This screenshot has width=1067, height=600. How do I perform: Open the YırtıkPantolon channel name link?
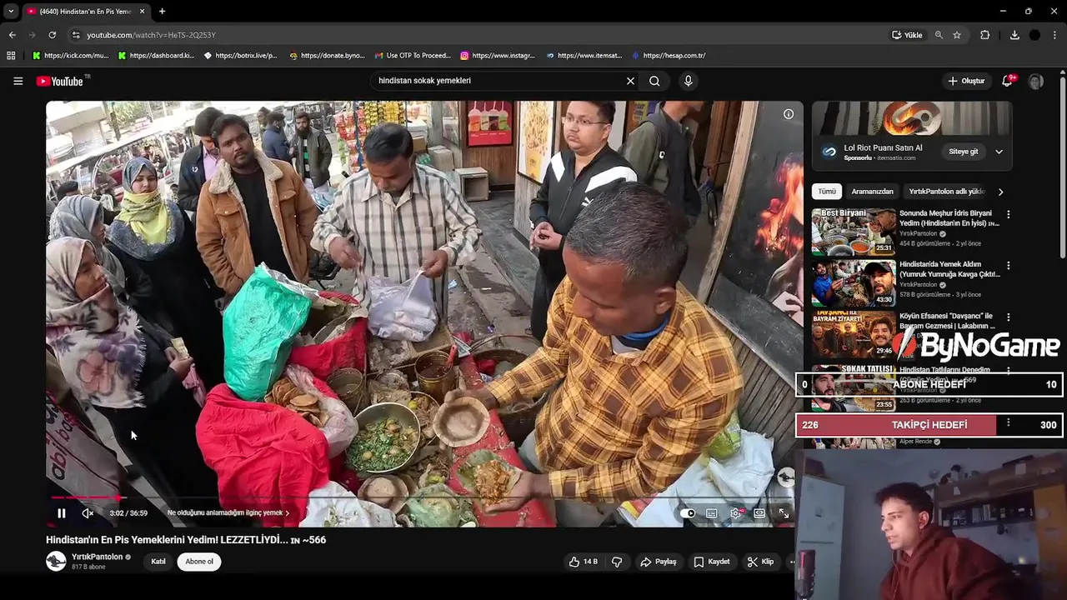click(97, 557)
